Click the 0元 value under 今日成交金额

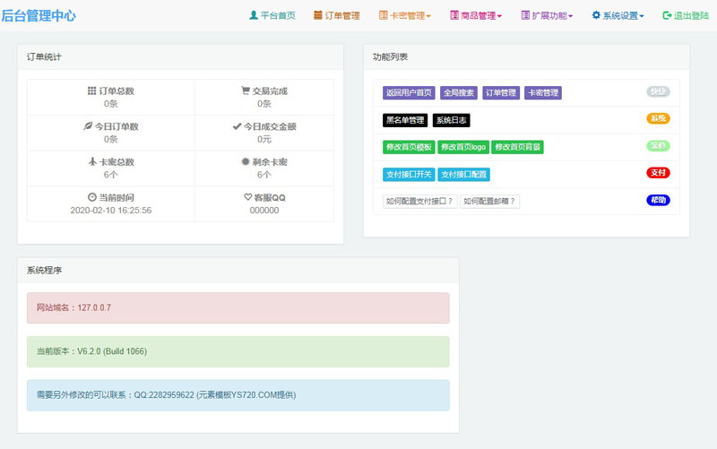tap(264, 139)
